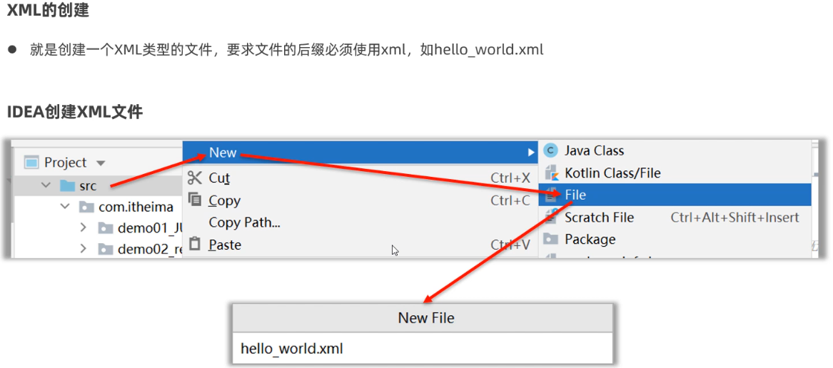The height and width of the screenshot is (368, 833).
Task: Choose Java Class in New submenu
Action: tap(675, 150)
